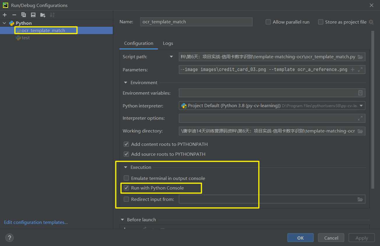Click the configuration panel vertical scrollbar
The width and height of the screenshot is (380, 246).
372,110
